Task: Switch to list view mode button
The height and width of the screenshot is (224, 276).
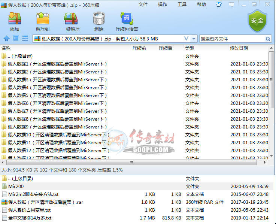Action: tap(25, 38)
